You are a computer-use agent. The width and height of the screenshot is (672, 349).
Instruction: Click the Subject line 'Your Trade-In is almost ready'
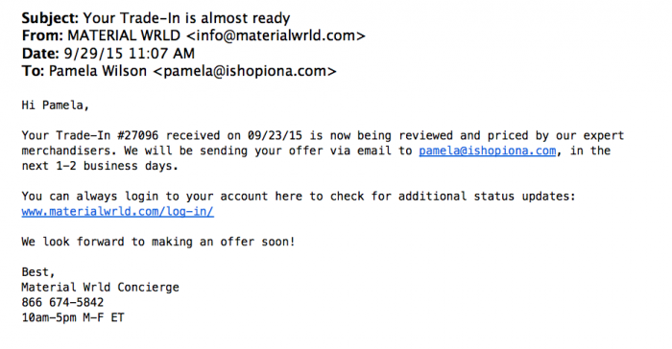click(x=186, y=18)
